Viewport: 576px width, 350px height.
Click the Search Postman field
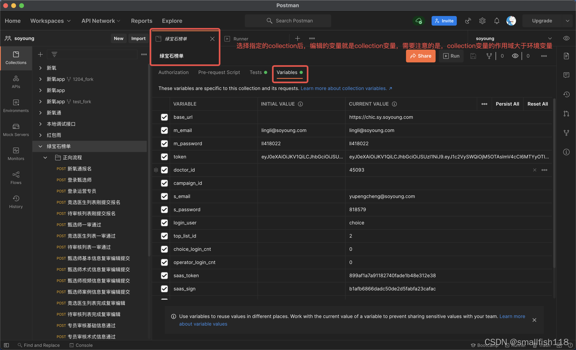point(288,21)
